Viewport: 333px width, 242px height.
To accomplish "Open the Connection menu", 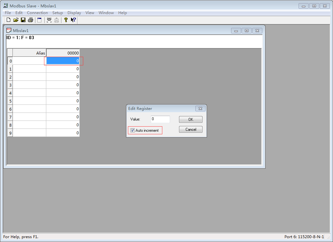I will [x=37, y=13].
